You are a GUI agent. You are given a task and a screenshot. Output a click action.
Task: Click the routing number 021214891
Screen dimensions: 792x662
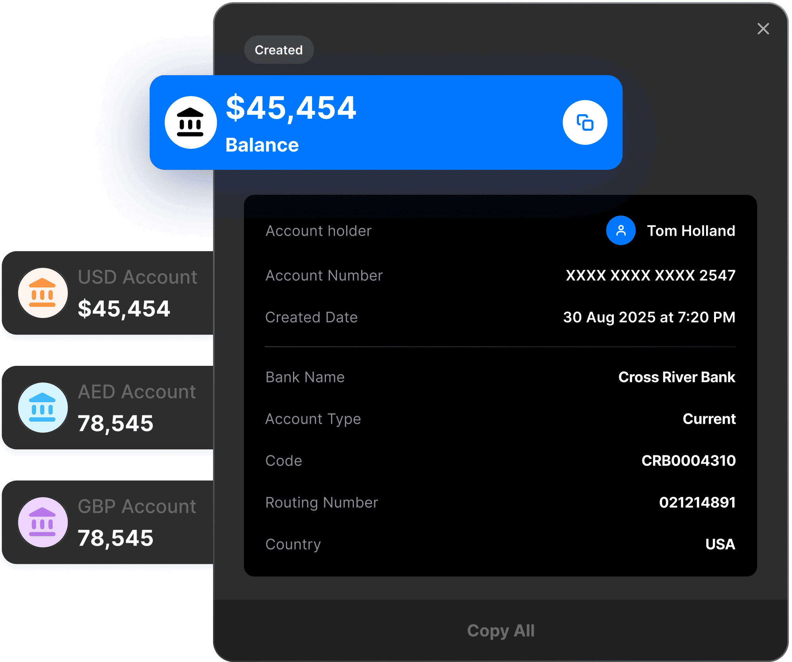[x=697, y=502]
